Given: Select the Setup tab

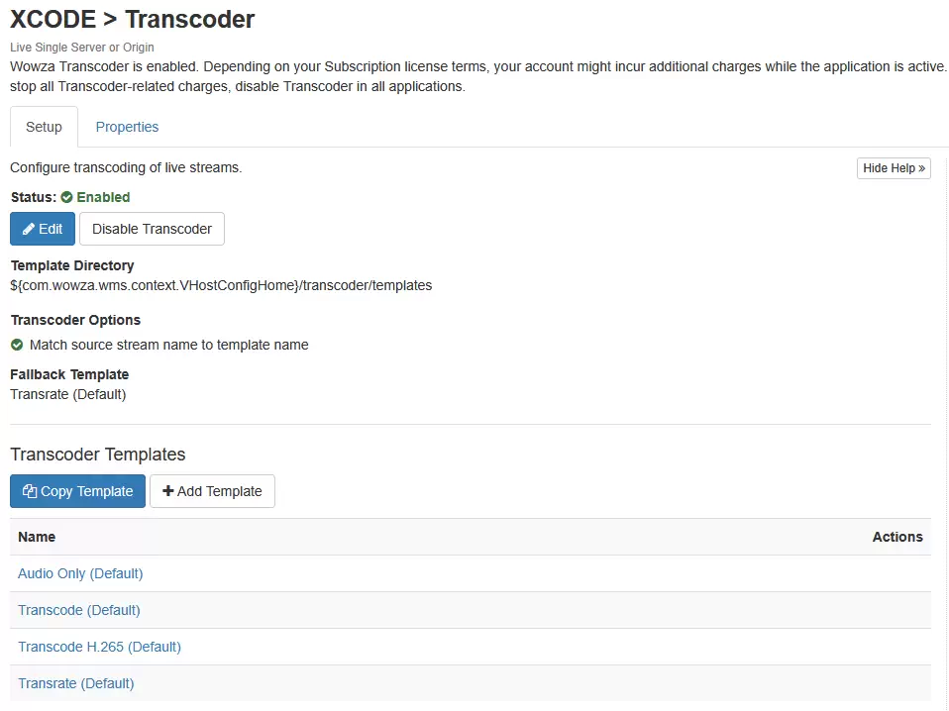Looking at the screenshot, I should click(x=44, y=127).
